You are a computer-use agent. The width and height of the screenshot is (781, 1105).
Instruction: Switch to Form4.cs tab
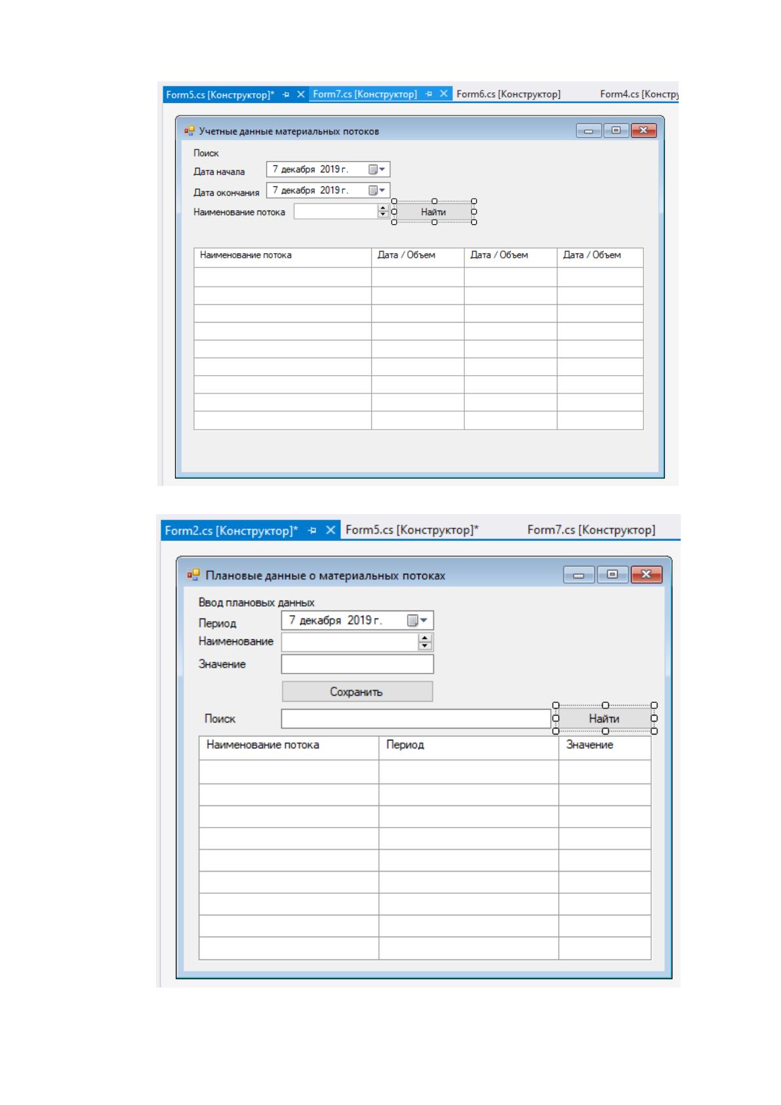[x=639, y=94]
